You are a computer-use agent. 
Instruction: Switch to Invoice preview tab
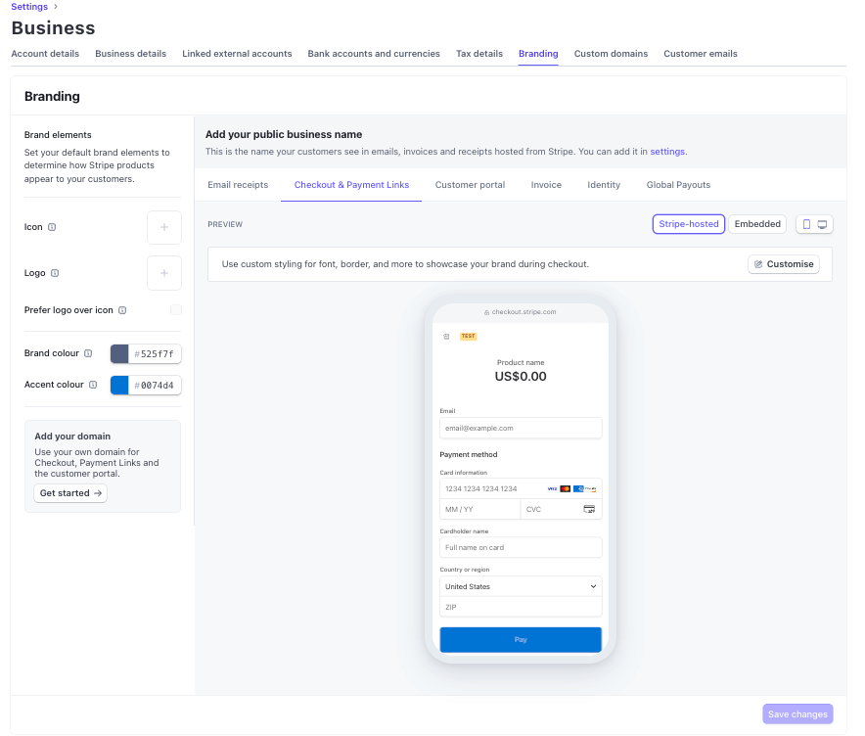[x=546, y=185]
